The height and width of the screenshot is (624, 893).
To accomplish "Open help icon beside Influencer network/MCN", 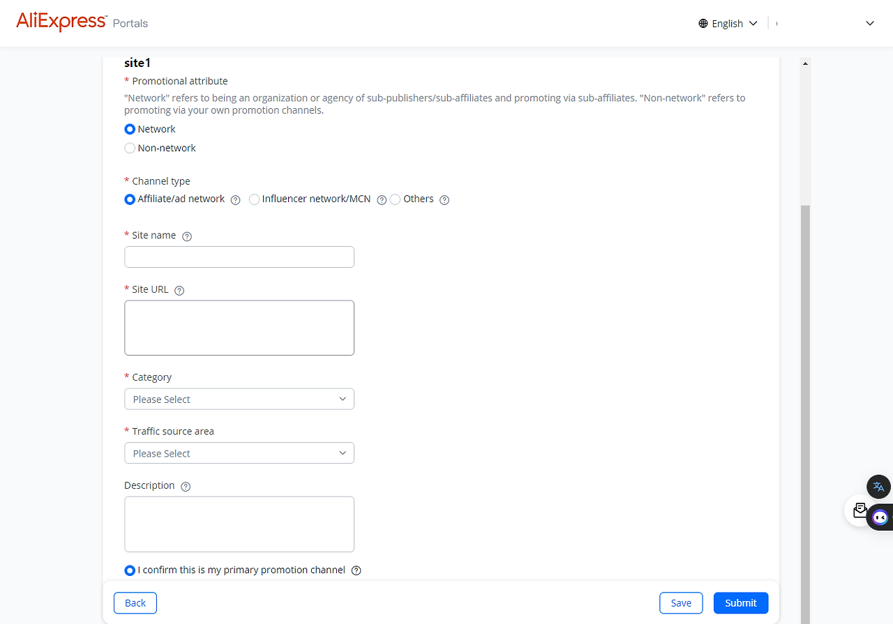I will point(382,200).
